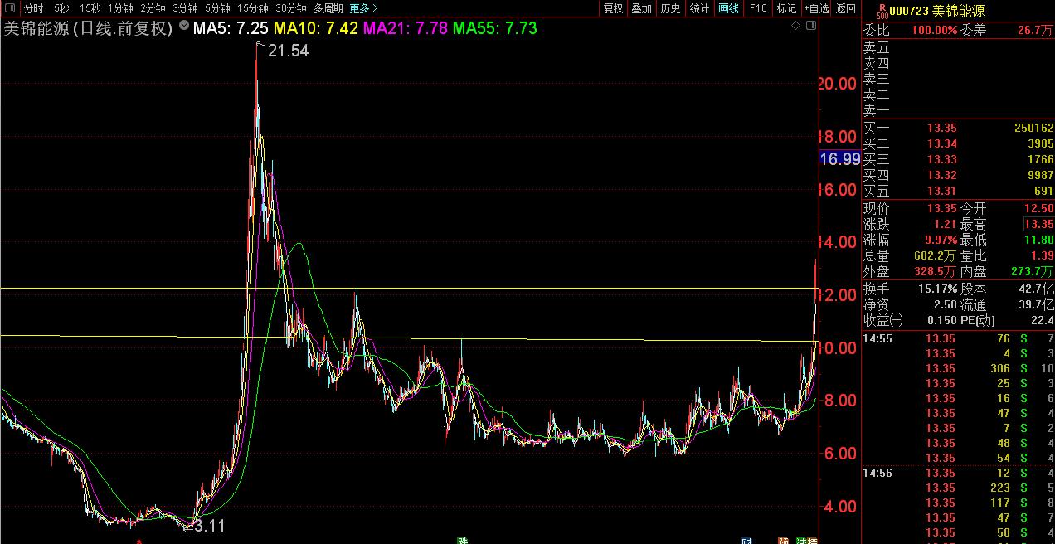1055x544 pixels.
Task: Toggle the 画线 drawing tool
Action: 728,8
